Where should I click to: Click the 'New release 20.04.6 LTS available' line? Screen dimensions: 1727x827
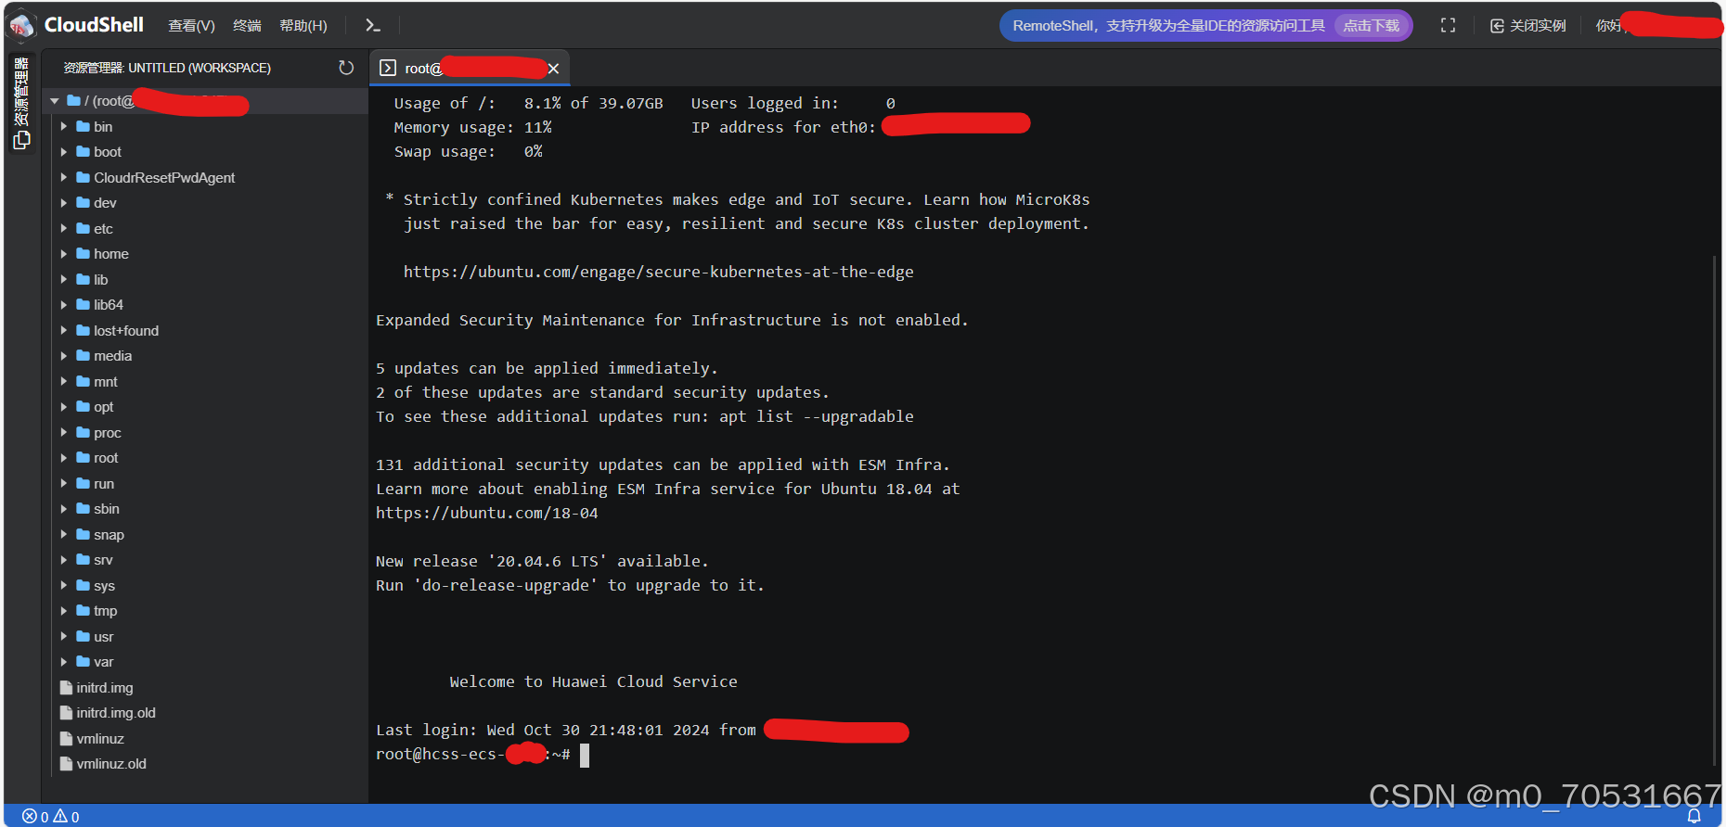[543, 562]
